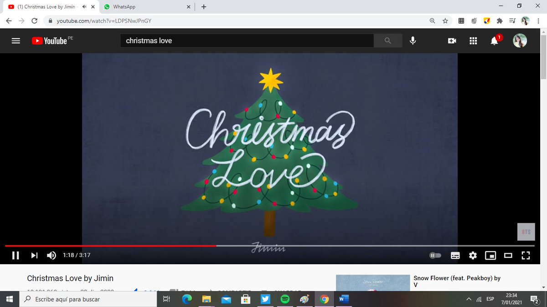Bookmark this page with the star

tap(445, 20)
